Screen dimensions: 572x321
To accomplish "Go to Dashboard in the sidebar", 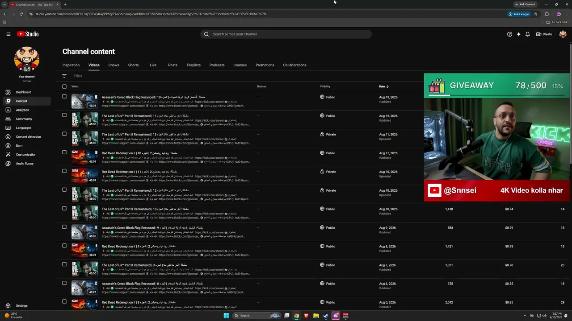I will click(x=27, y=92).
